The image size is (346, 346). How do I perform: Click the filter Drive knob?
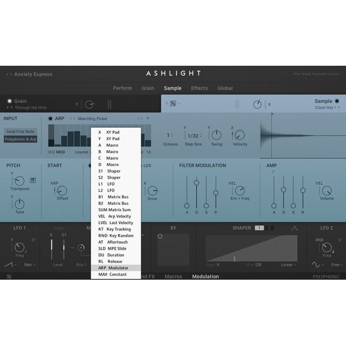[152, 191]
